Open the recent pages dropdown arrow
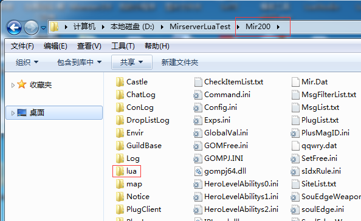The height and width of the screenshot is (221, 361). (43, 28)
